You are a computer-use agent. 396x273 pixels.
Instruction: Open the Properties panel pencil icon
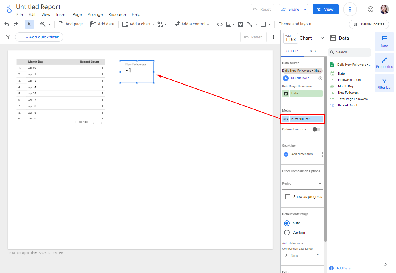(x=384, y=62)
